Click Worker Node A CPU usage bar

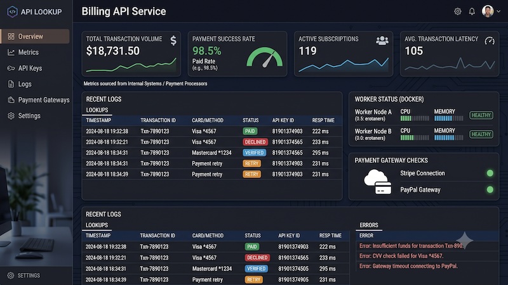tap(415, 118)
